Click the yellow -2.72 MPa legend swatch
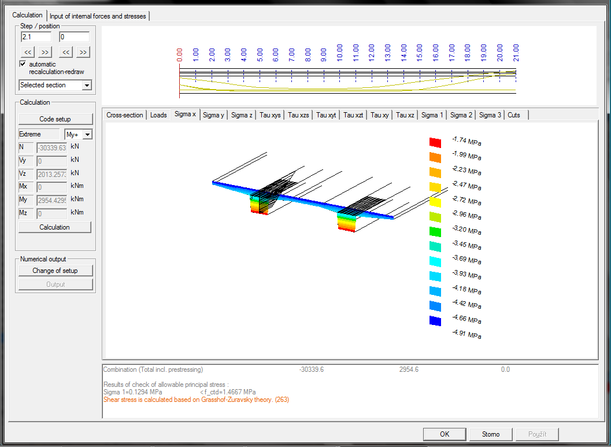The width and height of the screenshot is (611, 447). [435, 202]
